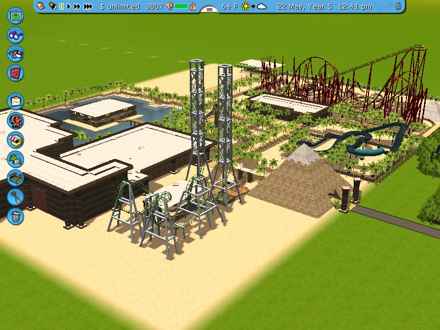Screen dimensions: 440x330
Task: Set game to triple fast-forward speed
Action: (88, 7)
